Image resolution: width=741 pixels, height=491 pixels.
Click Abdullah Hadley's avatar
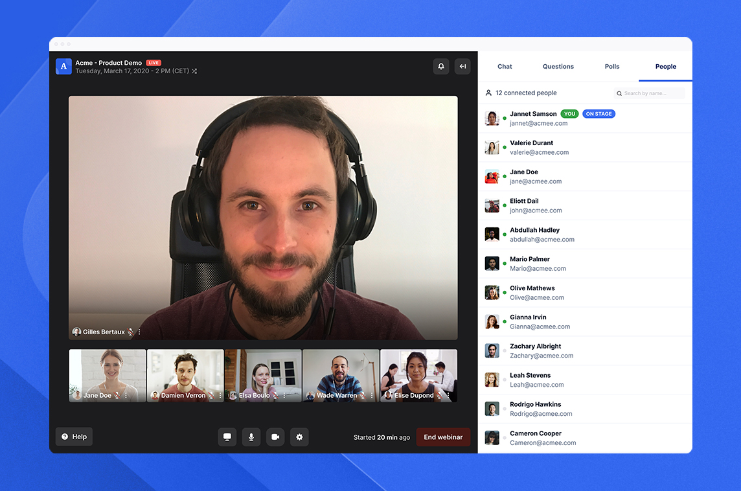tap(492, 234)
